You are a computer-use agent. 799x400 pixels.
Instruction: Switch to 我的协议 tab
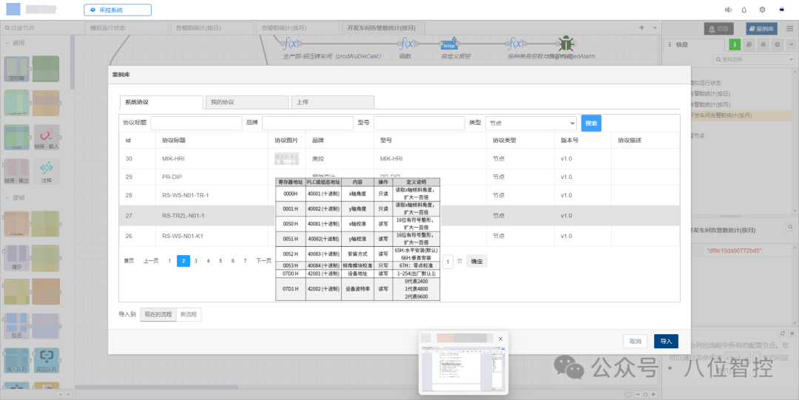click(246, 102)
